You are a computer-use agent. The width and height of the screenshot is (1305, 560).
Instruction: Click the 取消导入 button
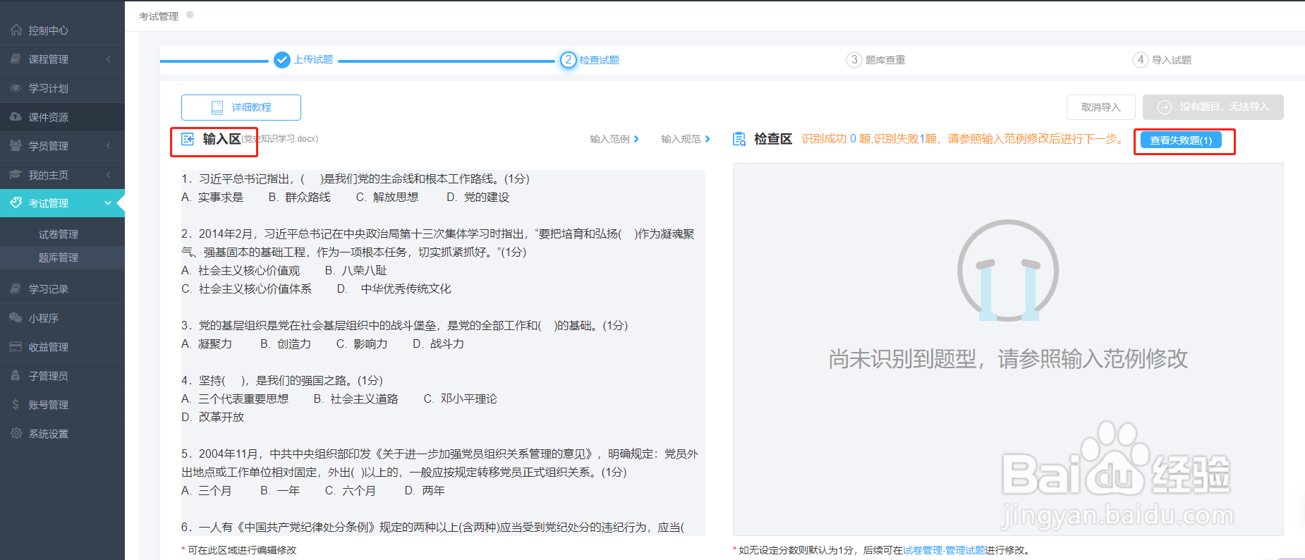click(1101, 107)
